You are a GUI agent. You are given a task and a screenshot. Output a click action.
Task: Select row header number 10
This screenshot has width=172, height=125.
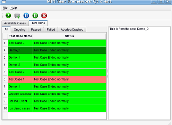point(5,108)
